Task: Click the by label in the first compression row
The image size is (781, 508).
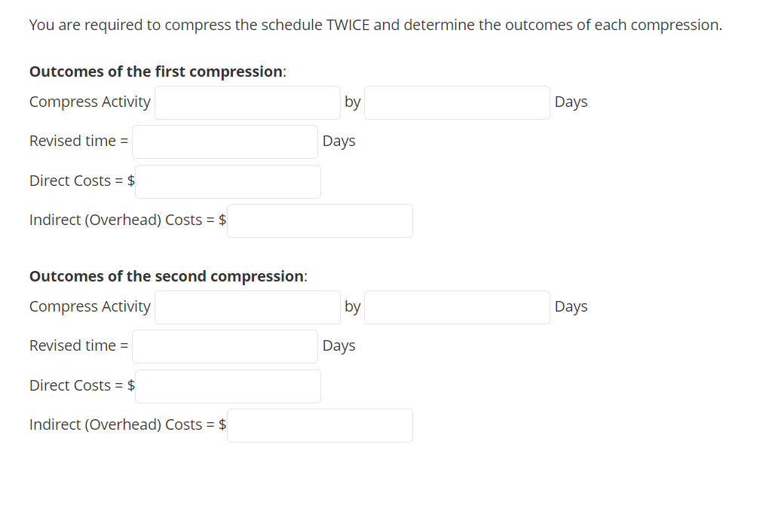Action: 352,102
